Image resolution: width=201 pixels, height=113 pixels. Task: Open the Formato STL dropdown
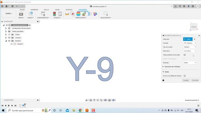[x=190, y=43]
